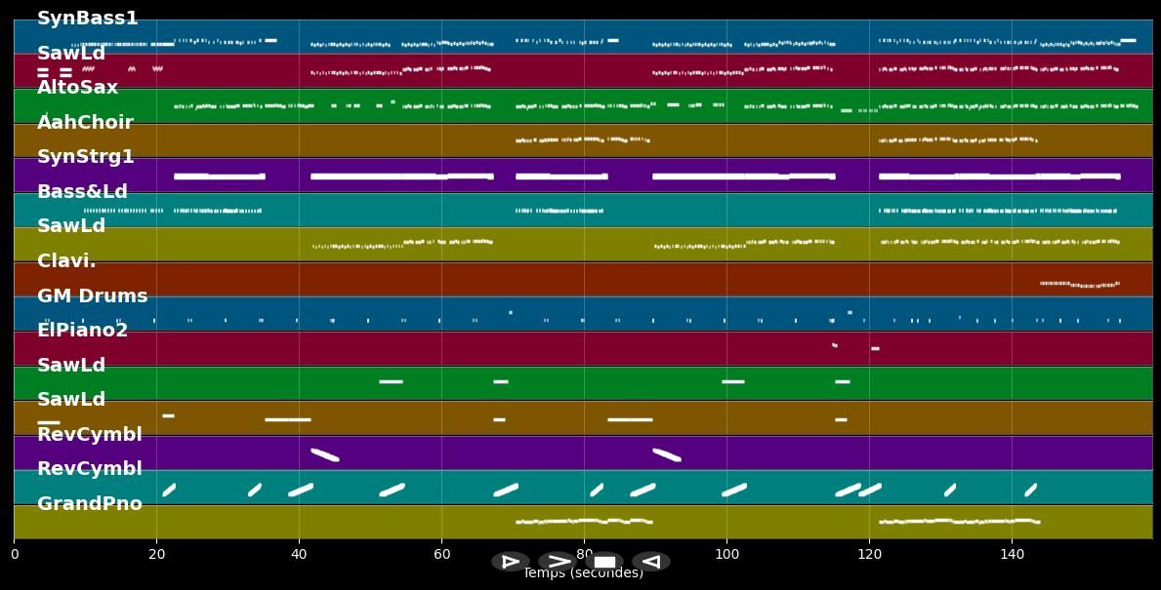Select the SawLd label between Bass&Ld and Clavi.
The image size is (1161, 590).
(x=71, y=226)
